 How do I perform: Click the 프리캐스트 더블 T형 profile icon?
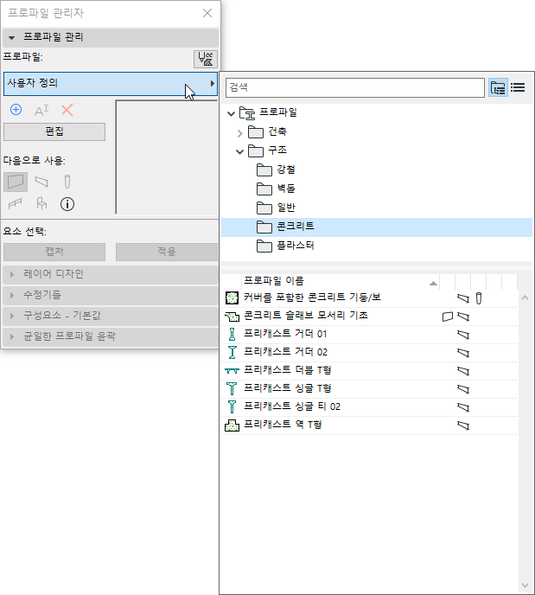pos(232,371)
